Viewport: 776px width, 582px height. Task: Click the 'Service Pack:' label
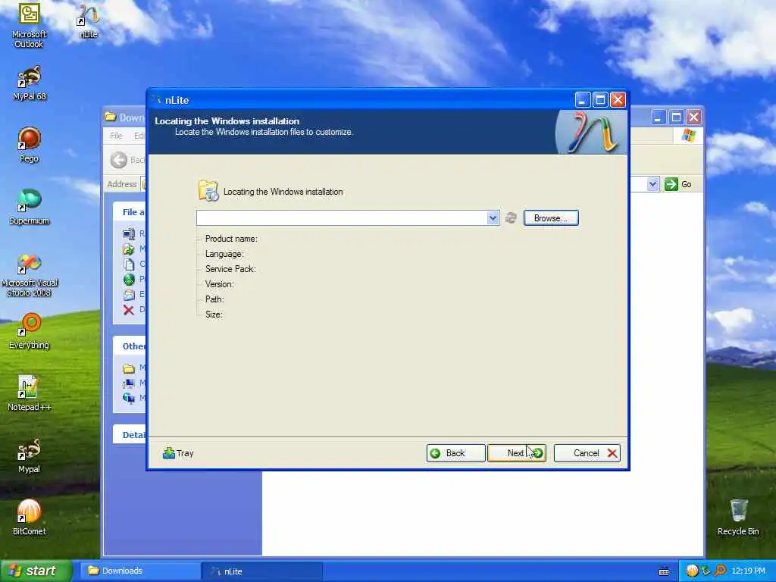(230, 269)
